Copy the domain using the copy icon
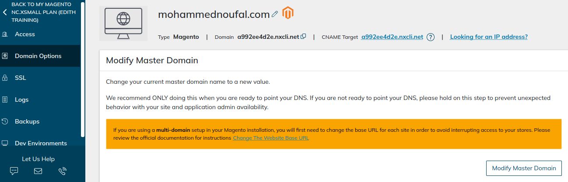The image size is (568, 182). 303,37
